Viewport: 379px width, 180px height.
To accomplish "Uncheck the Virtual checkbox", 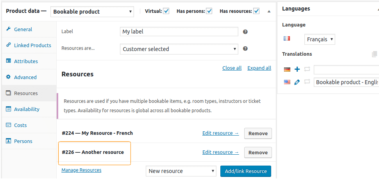I will [166, 11].
